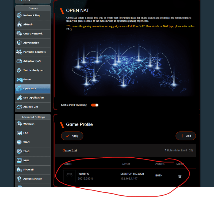Add a new game profile rule
This screenshot has height=197, width=214.
click(186, 136)
